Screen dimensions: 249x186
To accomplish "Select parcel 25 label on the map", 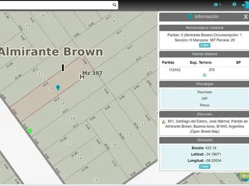I will click(28, 25).
